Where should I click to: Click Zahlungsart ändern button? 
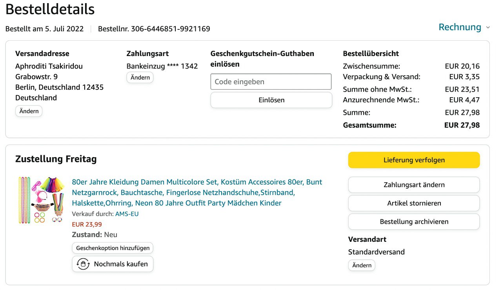(414, 185)
